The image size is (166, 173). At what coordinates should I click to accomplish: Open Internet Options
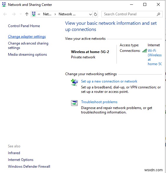pos(21,160)
